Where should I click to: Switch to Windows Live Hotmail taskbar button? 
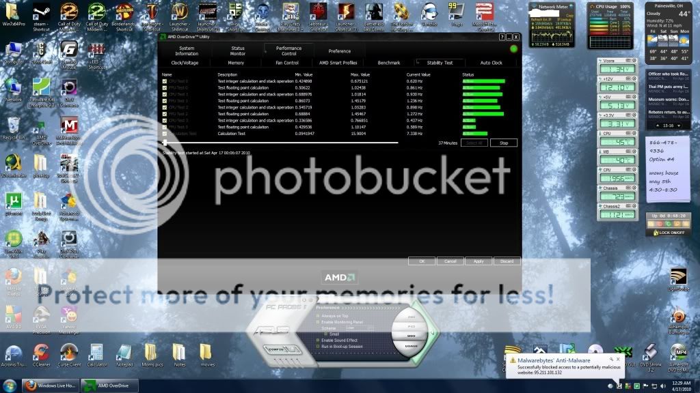51,385
